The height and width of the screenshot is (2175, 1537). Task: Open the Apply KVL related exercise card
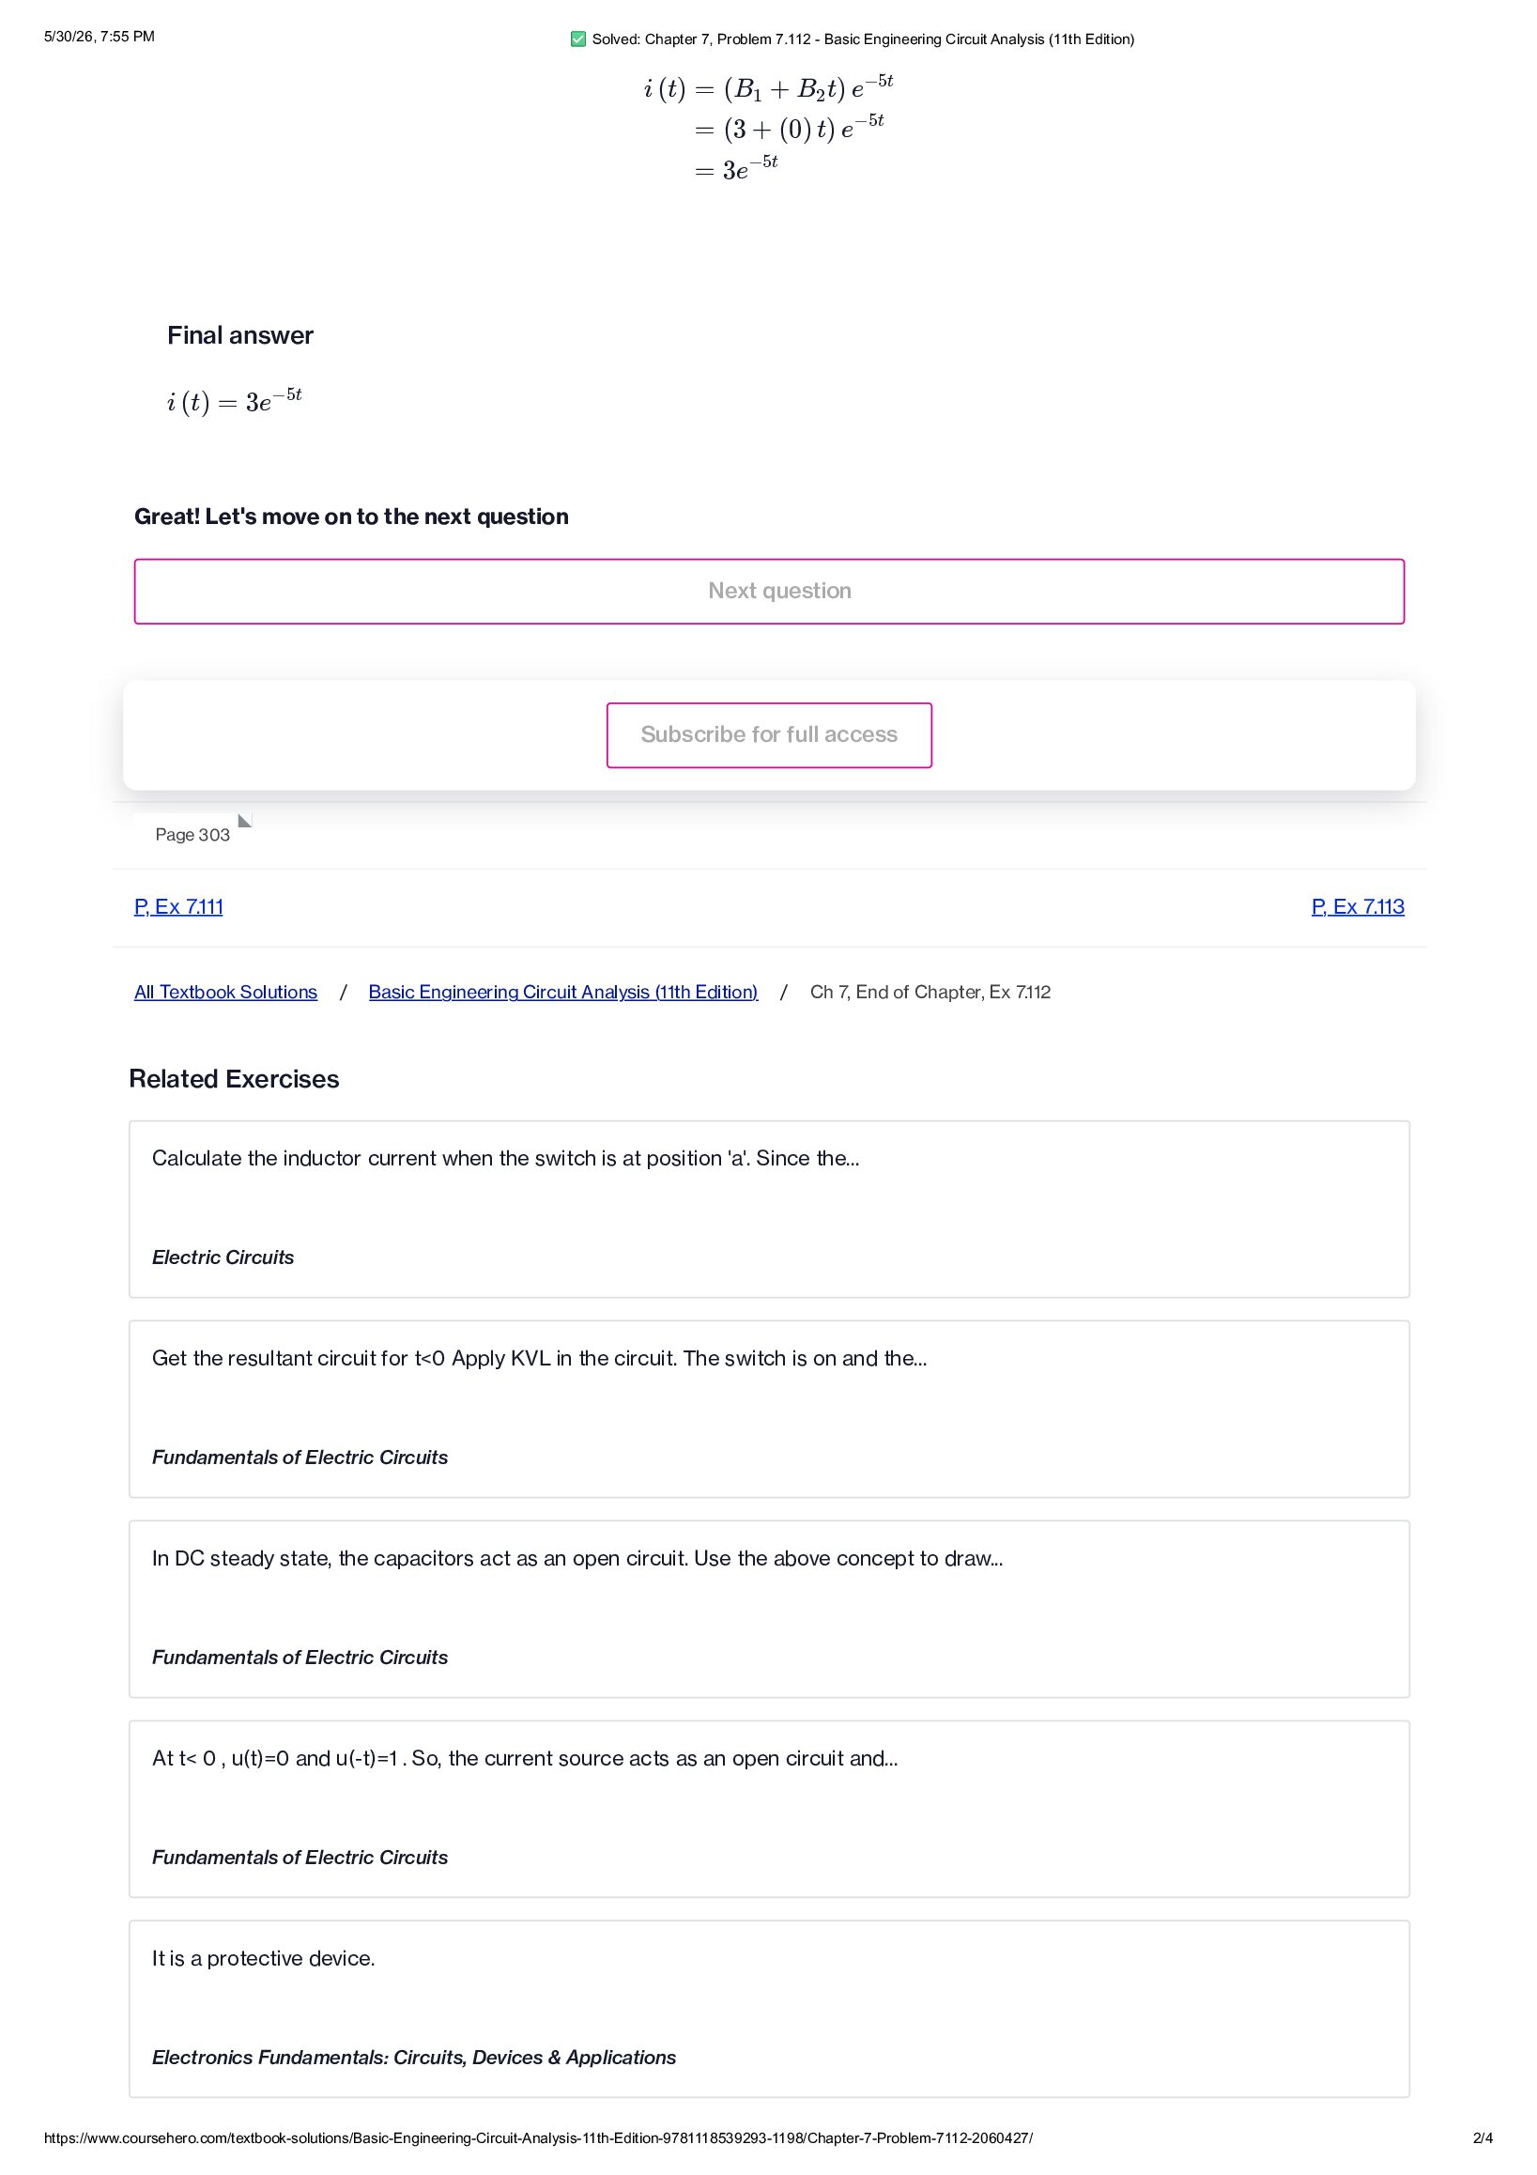pyautogui.click(x=769, y=1409)
